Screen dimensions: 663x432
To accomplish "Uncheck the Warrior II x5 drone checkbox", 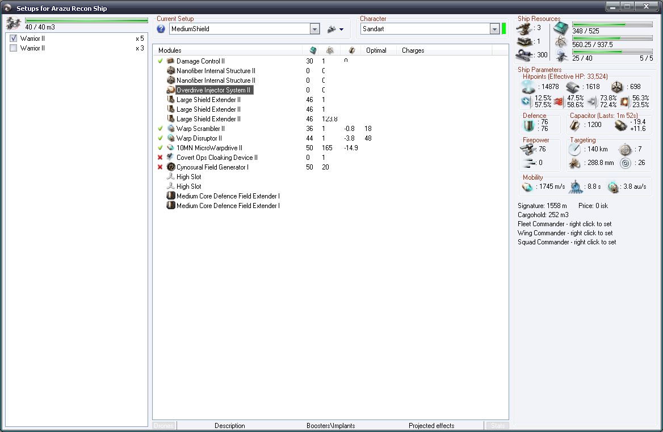I will point(13,39).
